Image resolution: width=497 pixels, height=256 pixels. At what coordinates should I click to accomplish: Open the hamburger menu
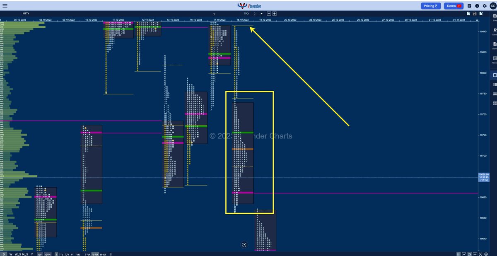coord(5,6)
